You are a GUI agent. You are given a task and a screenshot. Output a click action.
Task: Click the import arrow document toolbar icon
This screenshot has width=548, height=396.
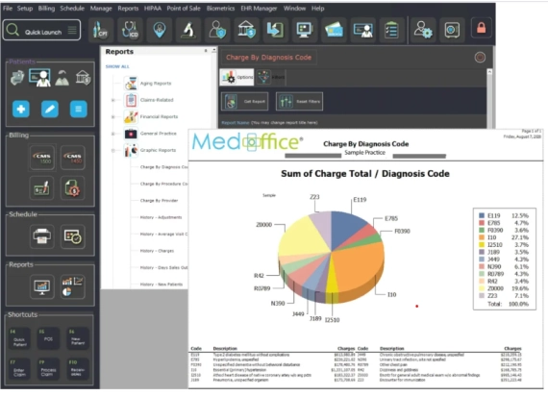coord(275,30)
